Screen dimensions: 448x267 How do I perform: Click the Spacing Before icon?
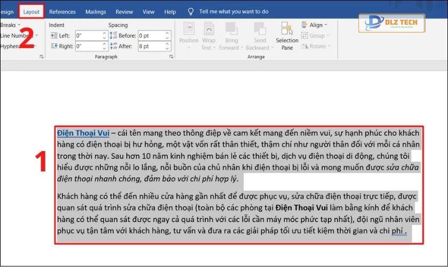coord(113,35)
